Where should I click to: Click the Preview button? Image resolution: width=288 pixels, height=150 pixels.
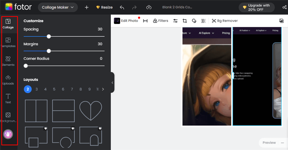pyautogui.click(x=269, y=143)
